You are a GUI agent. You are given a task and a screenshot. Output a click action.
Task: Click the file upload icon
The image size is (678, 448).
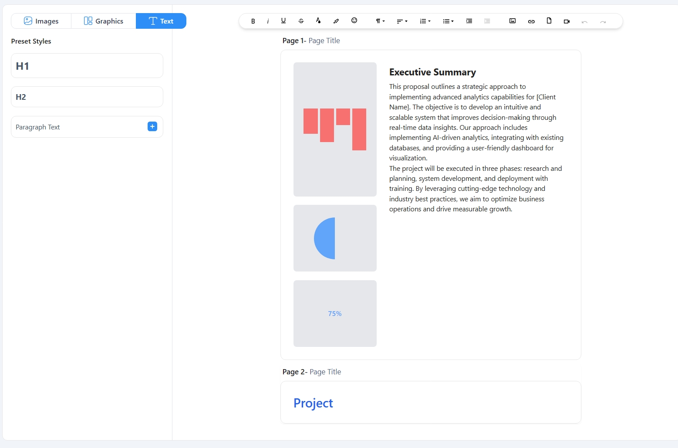point(549,21)
